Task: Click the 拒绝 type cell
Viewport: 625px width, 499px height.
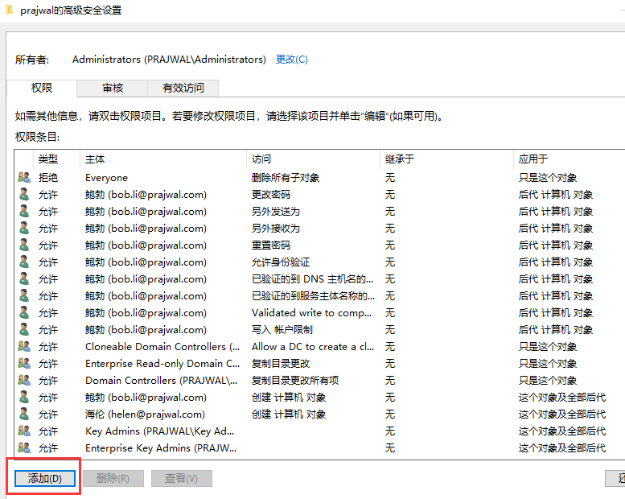Action: (x=48, y=178)
